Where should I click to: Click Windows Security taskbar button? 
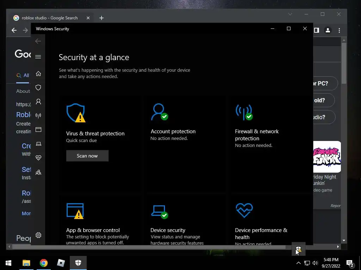(x=78, y=263)
